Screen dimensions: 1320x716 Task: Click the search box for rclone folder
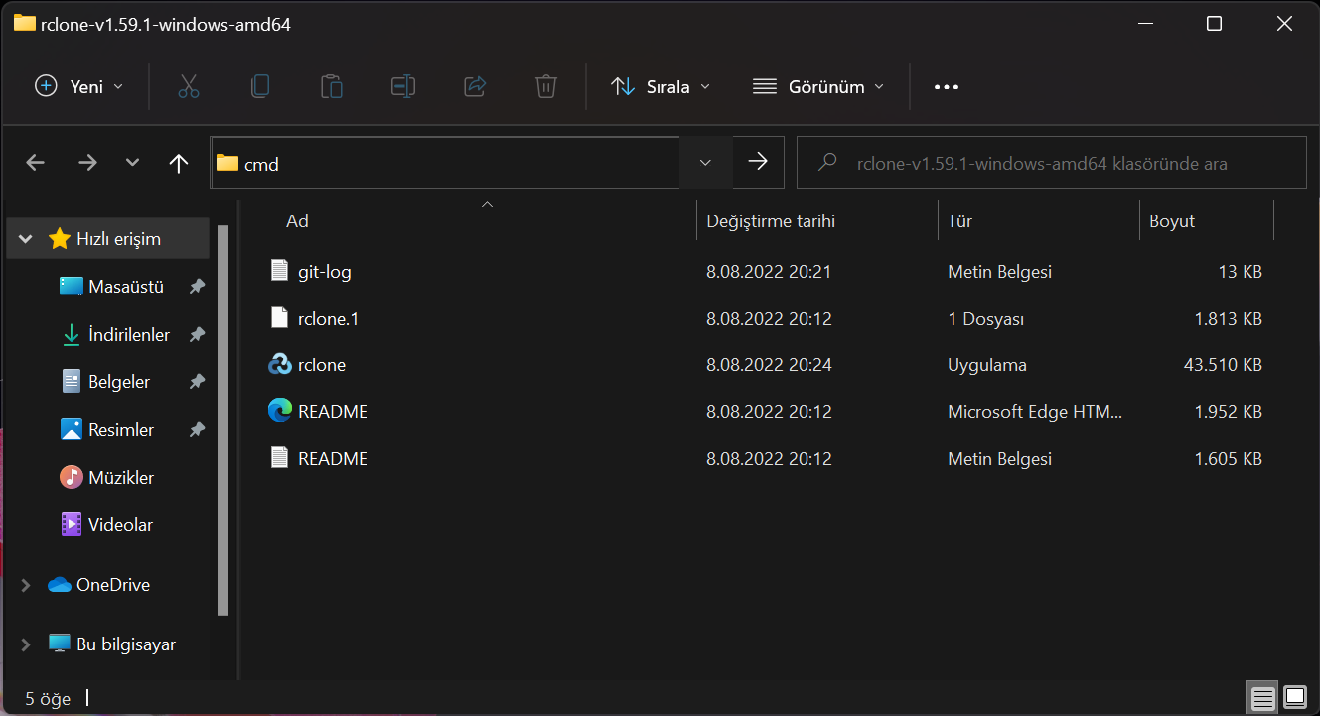point(1052,163)
